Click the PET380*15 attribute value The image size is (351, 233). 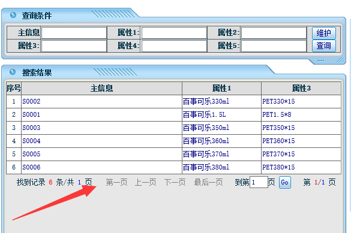(278, 167)
